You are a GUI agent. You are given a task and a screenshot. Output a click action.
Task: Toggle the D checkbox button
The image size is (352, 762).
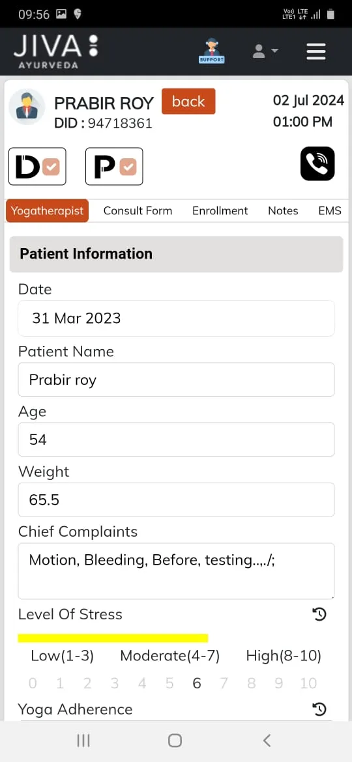37,167
